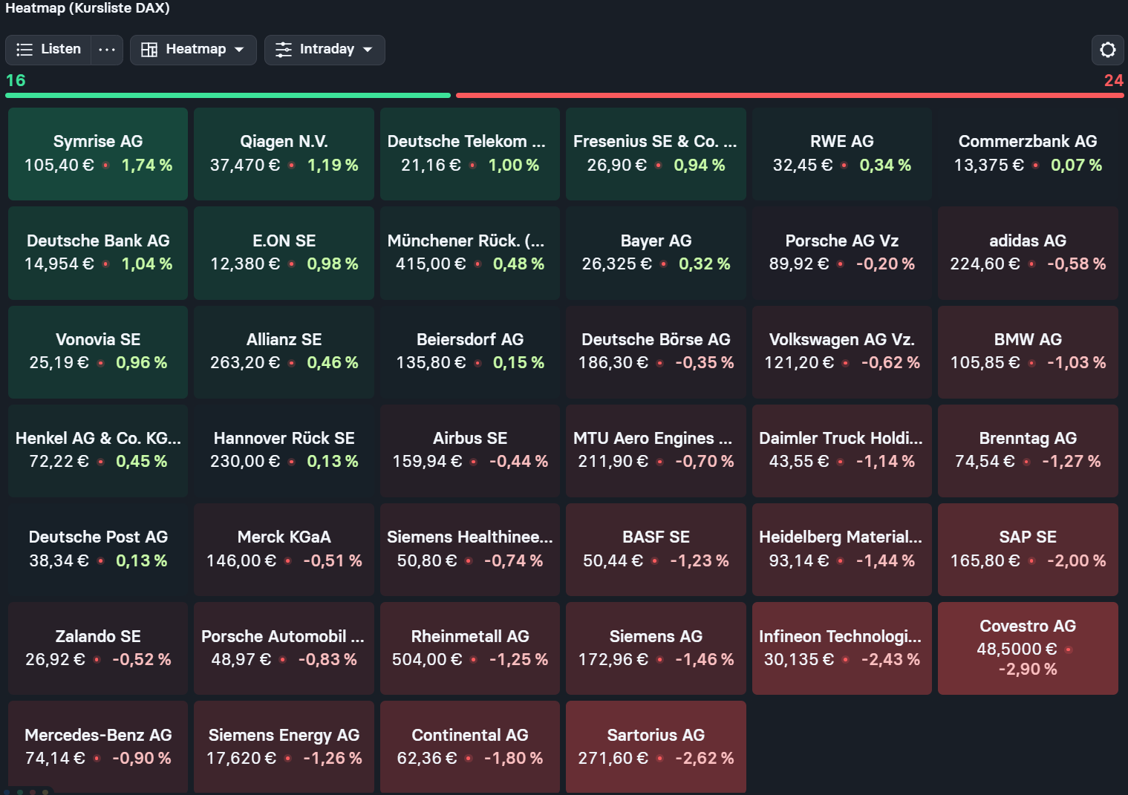The image size is (1128, 795).
Task: Select the Bayer AG tile
Action: click(656, 253)
